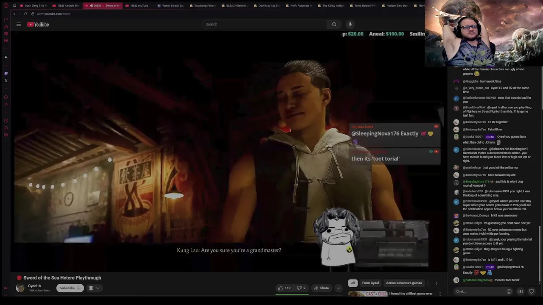Select the 'All' filter chip

coord(353,283)
